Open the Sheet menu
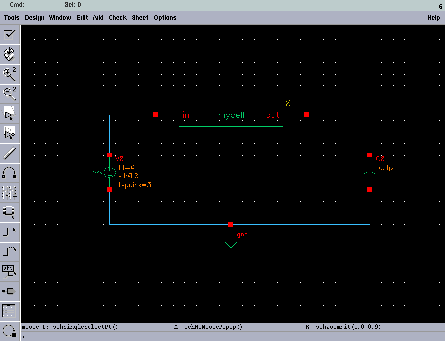Screen dimensions: 445x341 coord(140,17)
